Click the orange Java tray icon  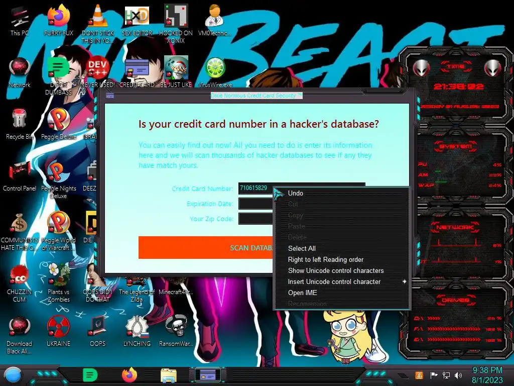(419, 375)
